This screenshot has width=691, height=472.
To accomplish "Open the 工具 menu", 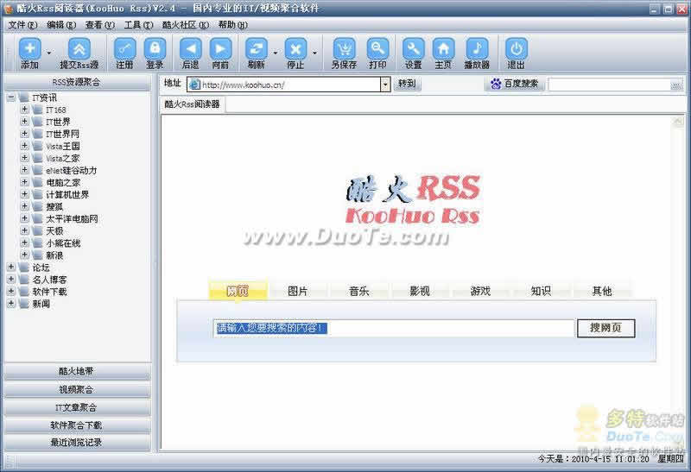I will coord(138,25).
